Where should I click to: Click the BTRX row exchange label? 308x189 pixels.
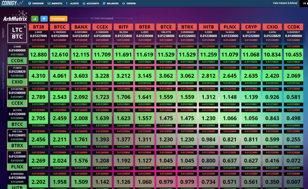[x=17, y=145]
